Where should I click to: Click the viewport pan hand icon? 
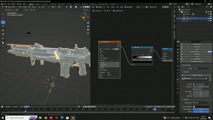point(88,26)
